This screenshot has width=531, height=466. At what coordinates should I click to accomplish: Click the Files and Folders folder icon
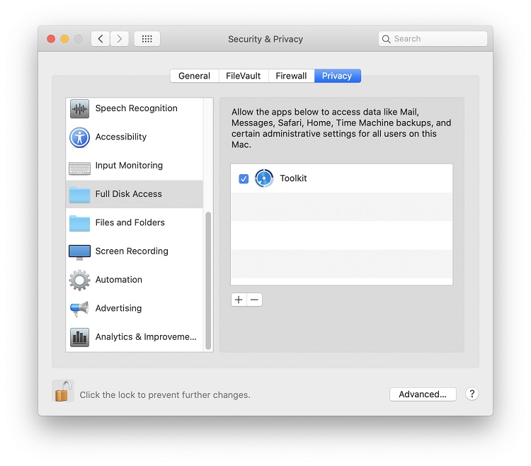click(x=79, y=223)
